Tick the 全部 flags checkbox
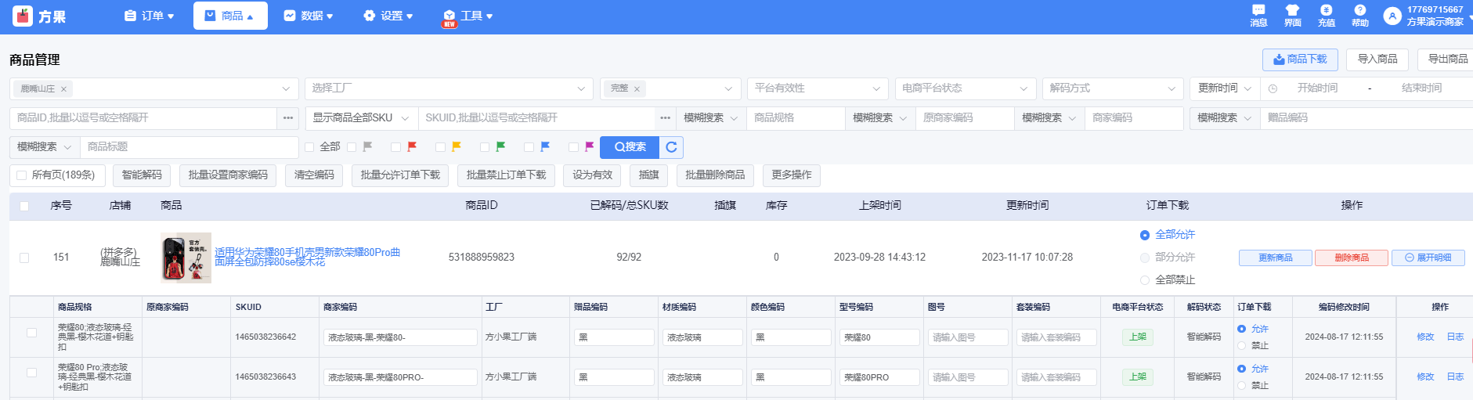Image resolution: width=1473 pixels, height=400 pixels. pyautogui.click(x=309, y=147)
